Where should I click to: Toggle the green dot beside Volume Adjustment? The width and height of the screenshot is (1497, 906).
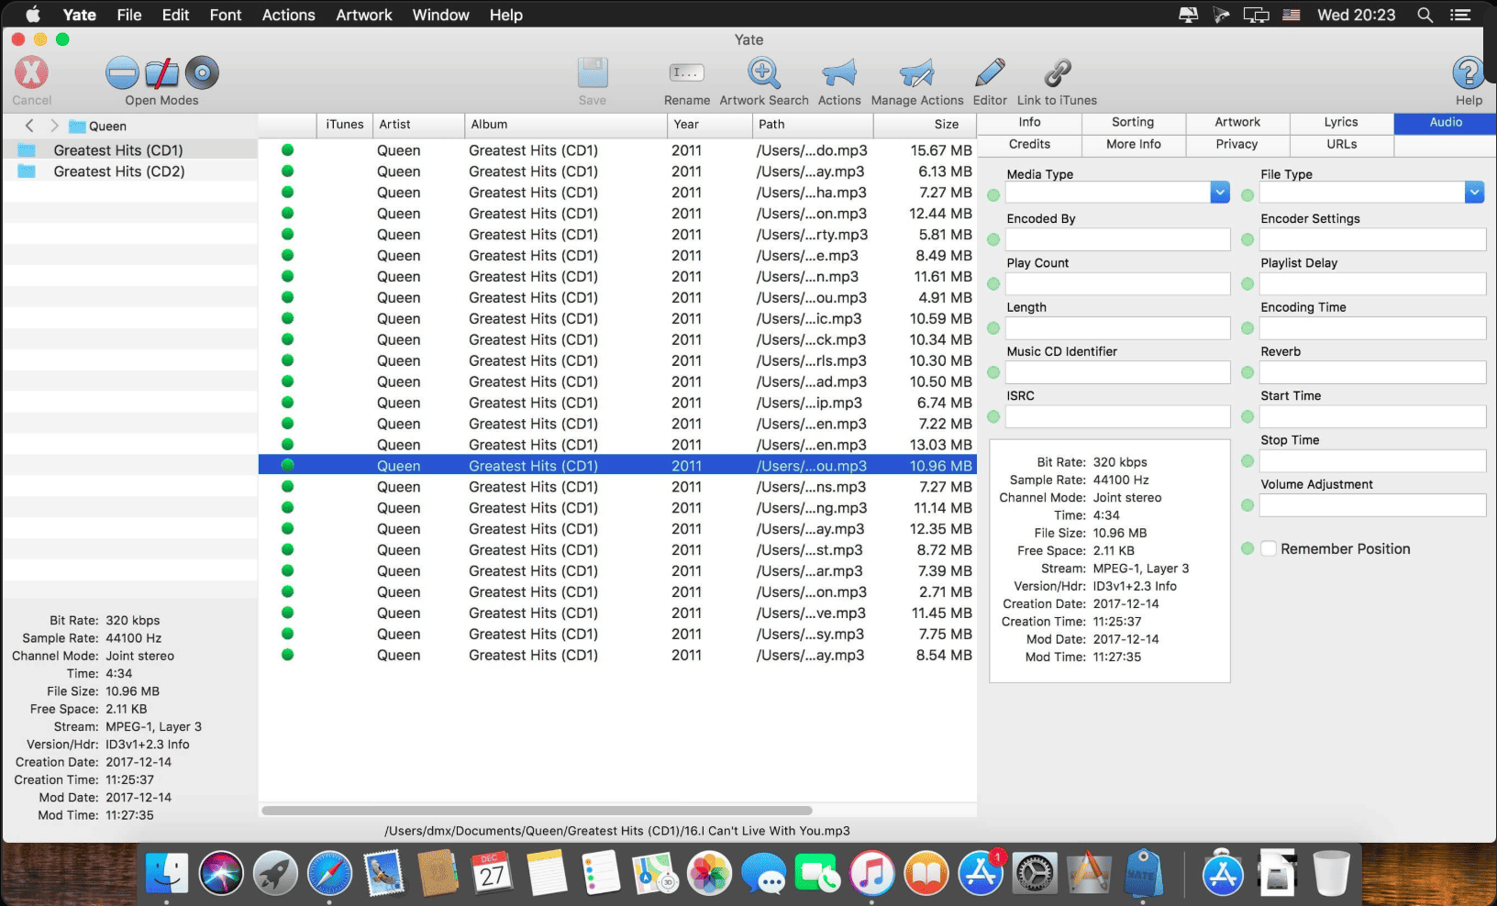pyautogui.click(x=1247, y=505)
